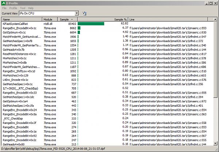Maximize the D Profile window
This screenshot has height=152, width=219.
211,3
